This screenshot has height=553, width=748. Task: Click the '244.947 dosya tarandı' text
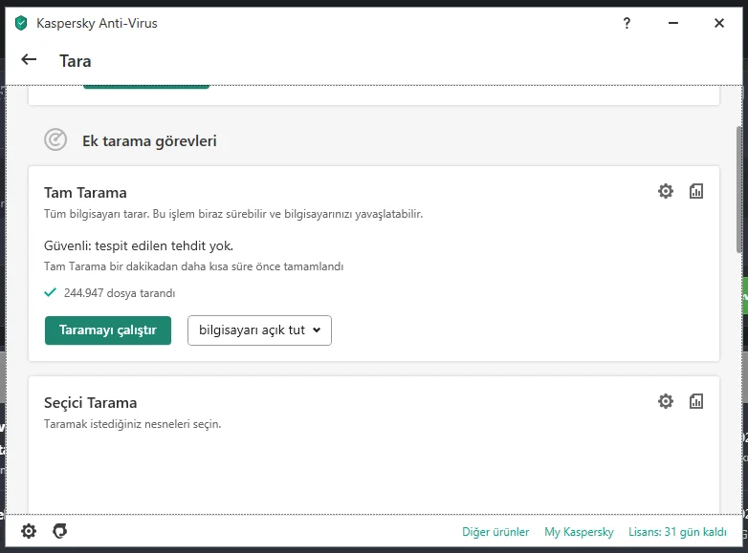[x=120, y=293]
